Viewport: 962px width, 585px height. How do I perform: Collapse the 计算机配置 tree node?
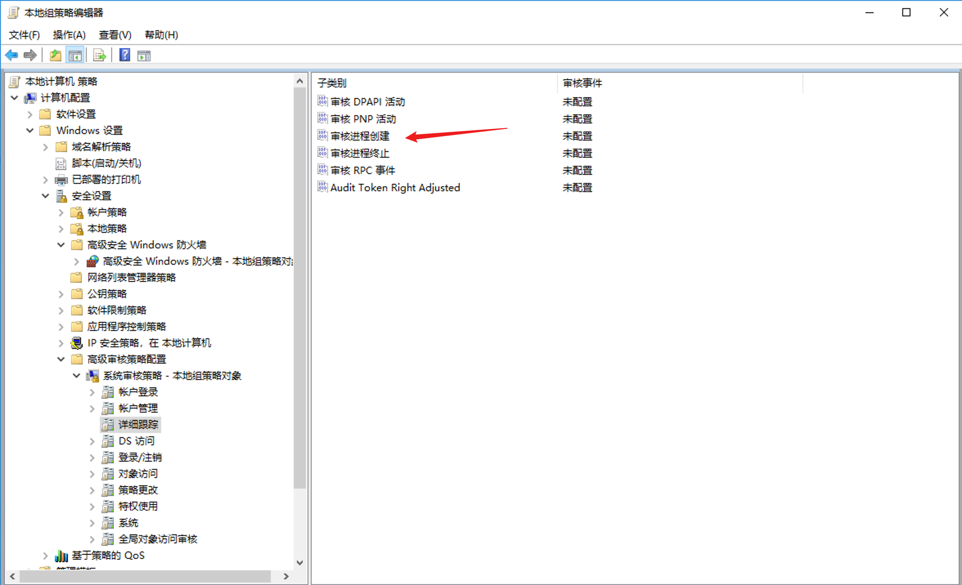14,98
